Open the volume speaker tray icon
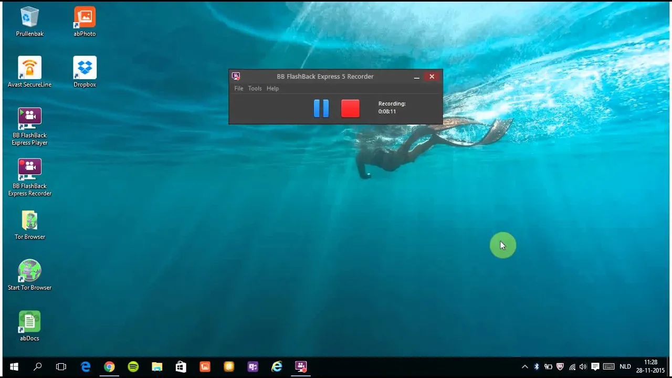This screenshot has height=378, width=672. [x=583, y=367]
